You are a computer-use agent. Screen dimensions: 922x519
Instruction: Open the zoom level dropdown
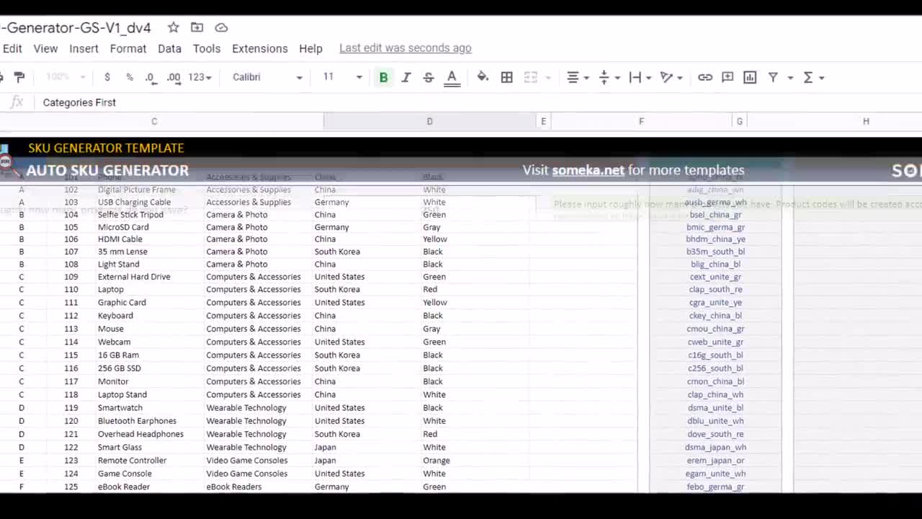tap(65, 77)
